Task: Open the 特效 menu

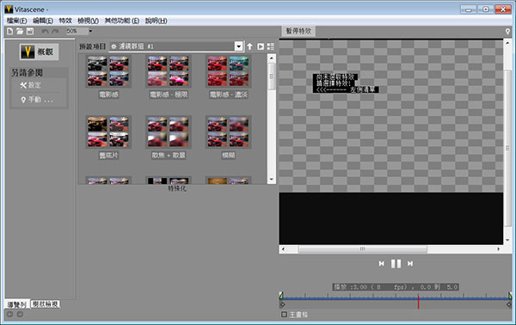Action: click(x=65, y=21)
